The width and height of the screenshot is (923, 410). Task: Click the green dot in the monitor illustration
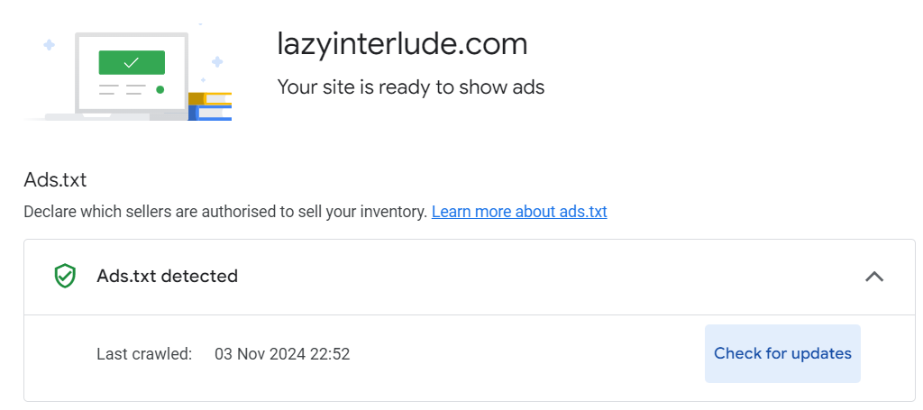(x=160, y=89)
